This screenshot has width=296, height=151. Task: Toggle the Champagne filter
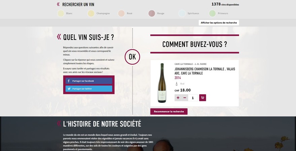click(x=91, y=13)
